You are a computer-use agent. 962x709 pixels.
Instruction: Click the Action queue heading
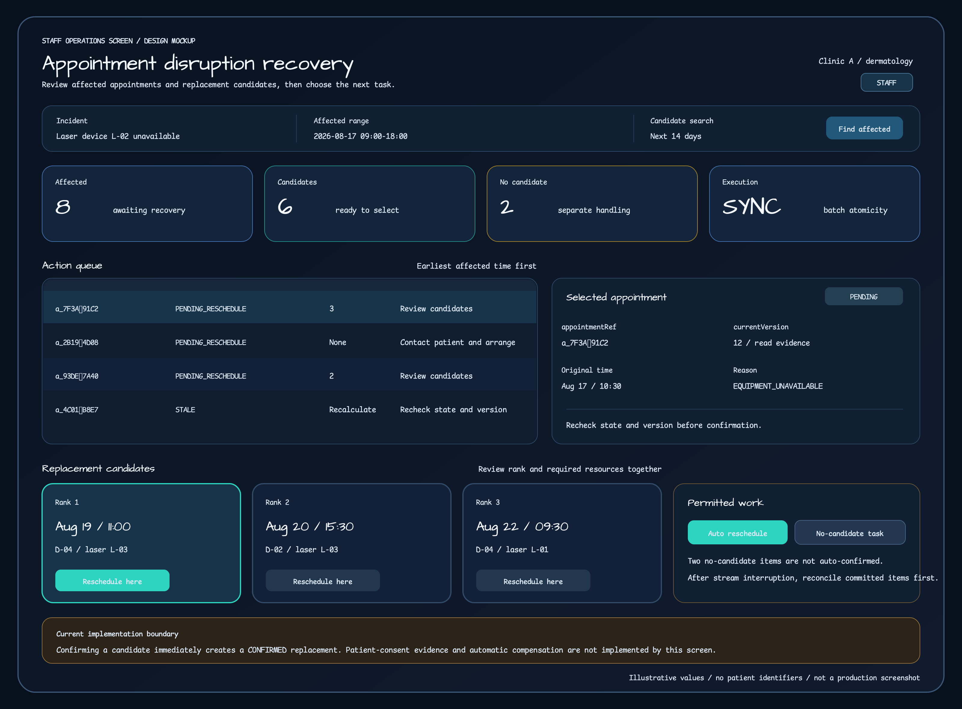pos(72,266)
